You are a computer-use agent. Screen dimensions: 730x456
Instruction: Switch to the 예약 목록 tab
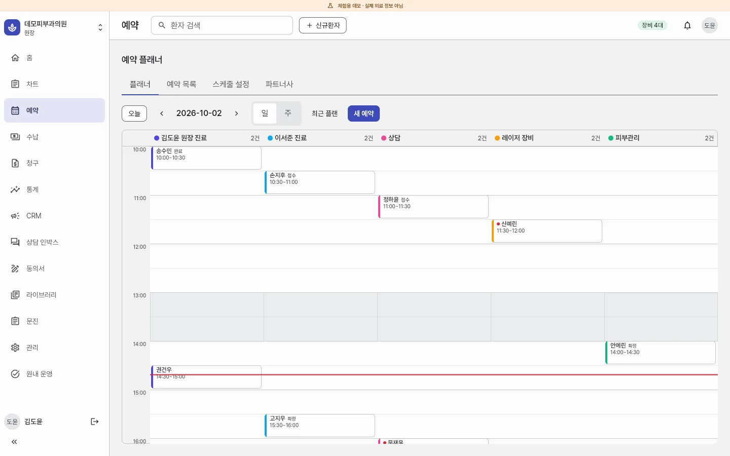pyautogui.click(x=181, y=84)
